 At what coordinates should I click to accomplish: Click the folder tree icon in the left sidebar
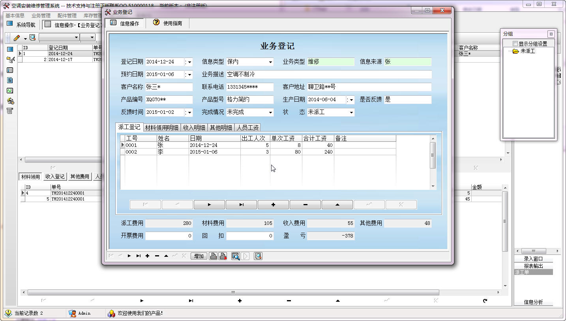(10, 60)
